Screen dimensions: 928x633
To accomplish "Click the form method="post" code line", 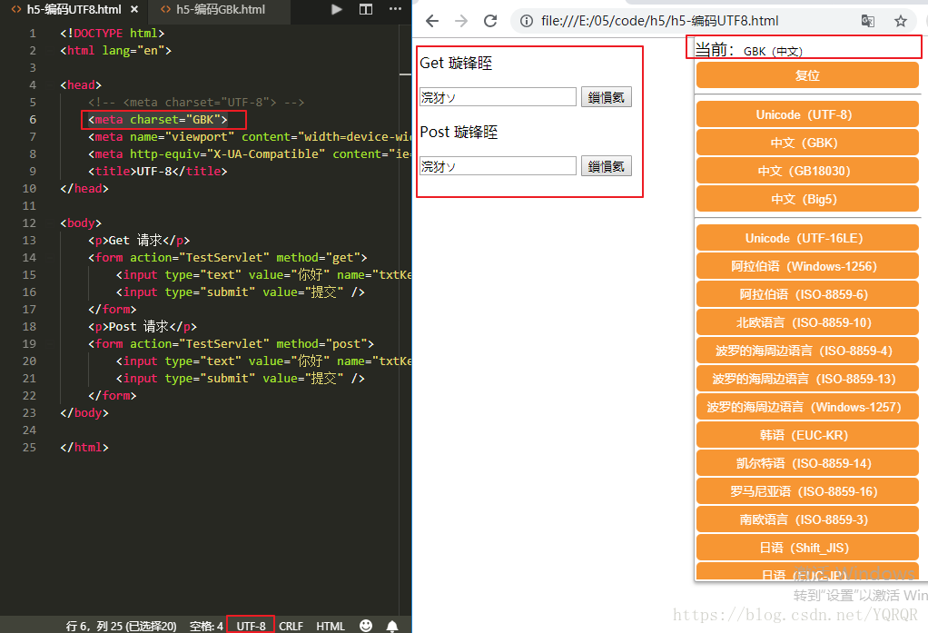I will [231, 343].
